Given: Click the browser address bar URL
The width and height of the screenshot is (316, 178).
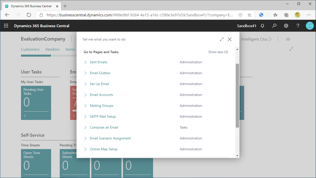Looking at the screenshot, I should pyautogui.click(x=140, y=15).
